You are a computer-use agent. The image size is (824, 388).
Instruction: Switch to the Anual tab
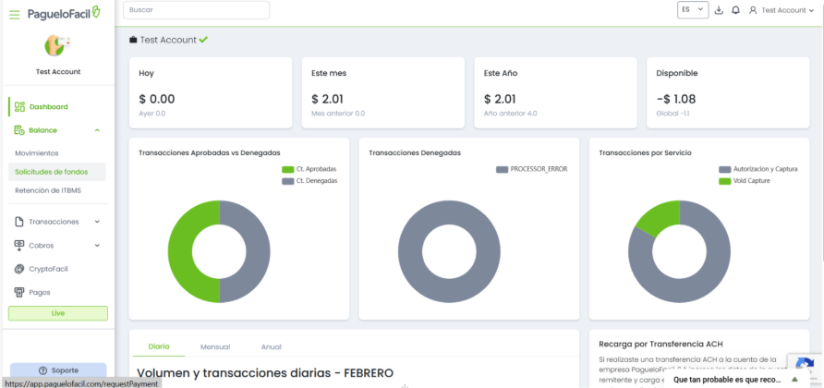(x=271, y=346)
